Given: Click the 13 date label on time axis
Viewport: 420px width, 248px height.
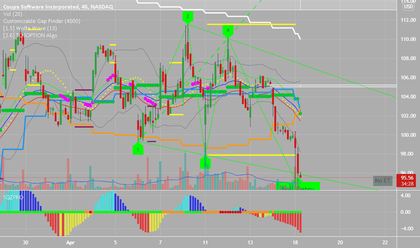Looking at the screenshot, I should point(250,243).
